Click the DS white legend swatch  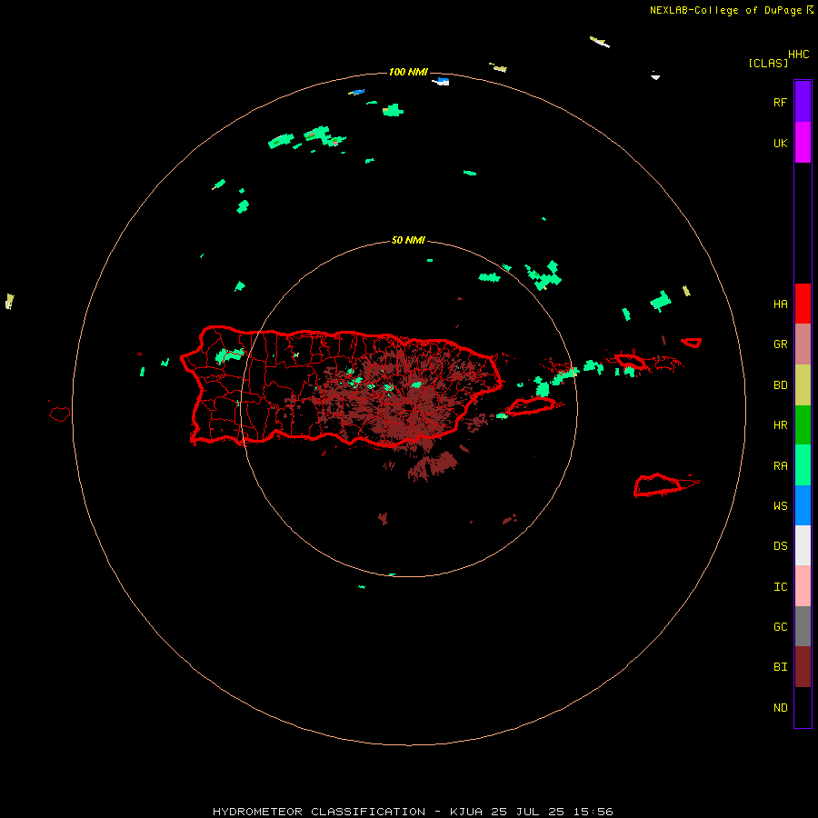803,545
